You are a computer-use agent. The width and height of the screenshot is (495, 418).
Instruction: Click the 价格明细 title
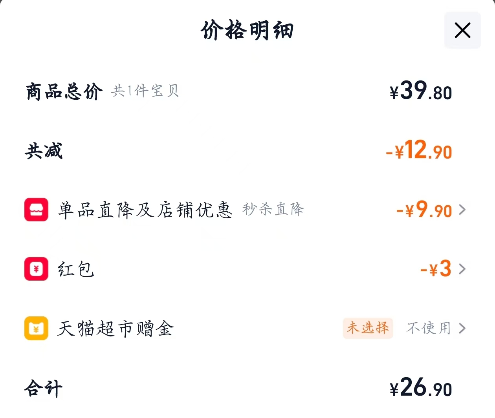pyautogui.click(x=247, y=31)
